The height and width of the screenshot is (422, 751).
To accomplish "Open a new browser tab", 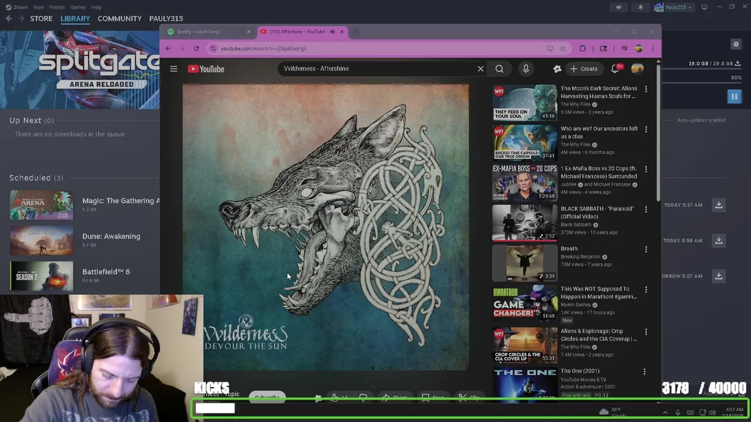I will [x=356, y=32].
